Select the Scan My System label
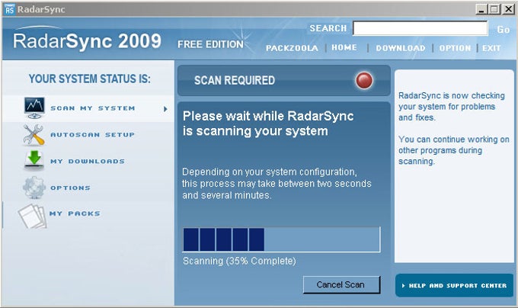The height and width of the screenshot is (308, 518). 93,108
